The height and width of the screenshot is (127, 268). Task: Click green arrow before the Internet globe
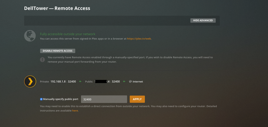(124, 81)
